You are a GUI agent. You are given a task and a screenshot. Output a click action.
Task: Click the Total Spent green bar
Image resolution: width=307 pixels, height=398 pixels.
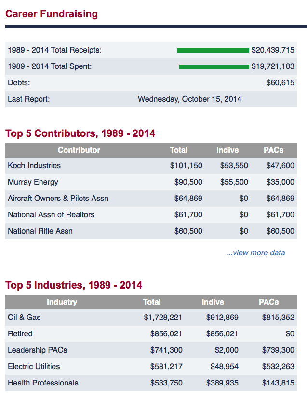tap(214, 67)
